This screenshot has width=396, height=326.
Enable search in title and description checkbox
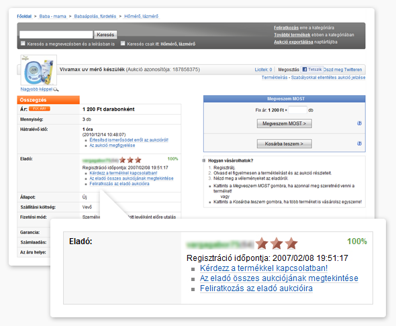pos(23,44)
